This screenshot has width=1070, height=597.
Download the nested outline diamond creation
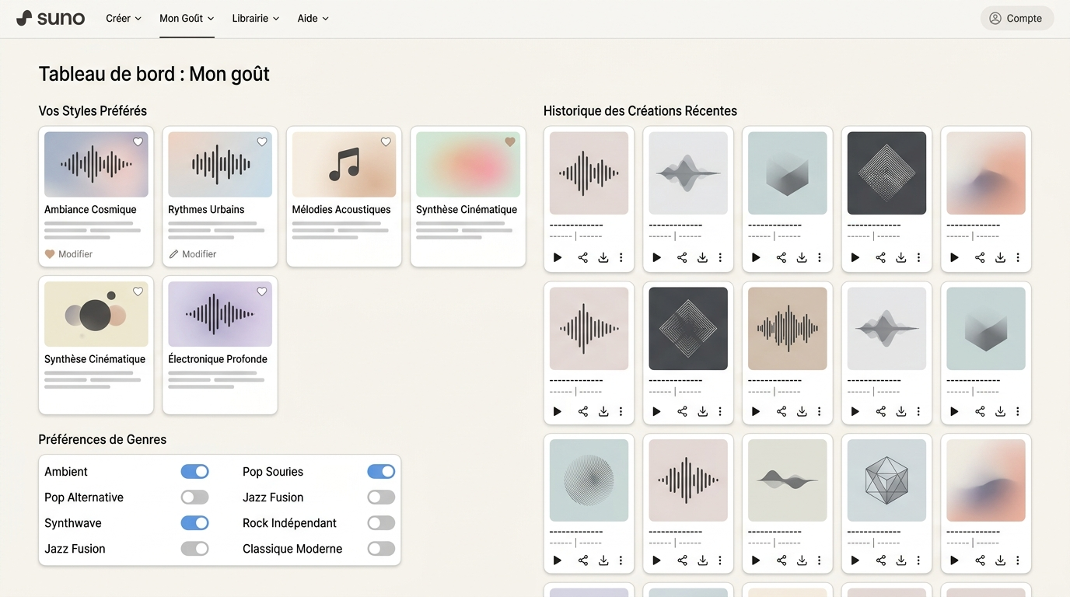click(x=702, y=411)
